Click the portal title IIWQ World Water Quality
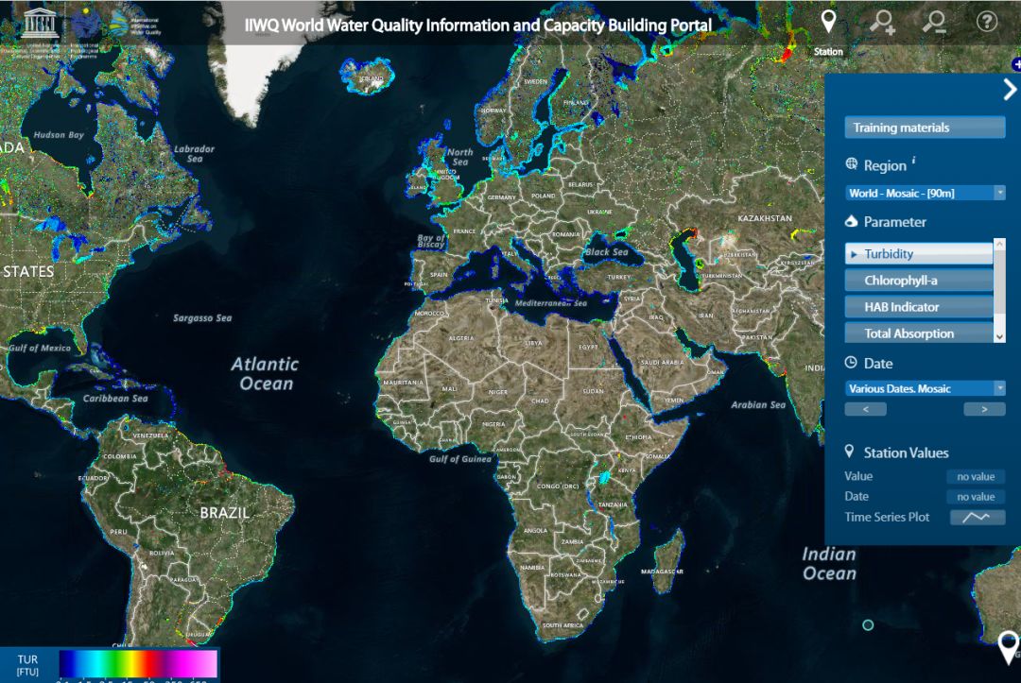Screen dimensions: 1021x683 point(478,26)
